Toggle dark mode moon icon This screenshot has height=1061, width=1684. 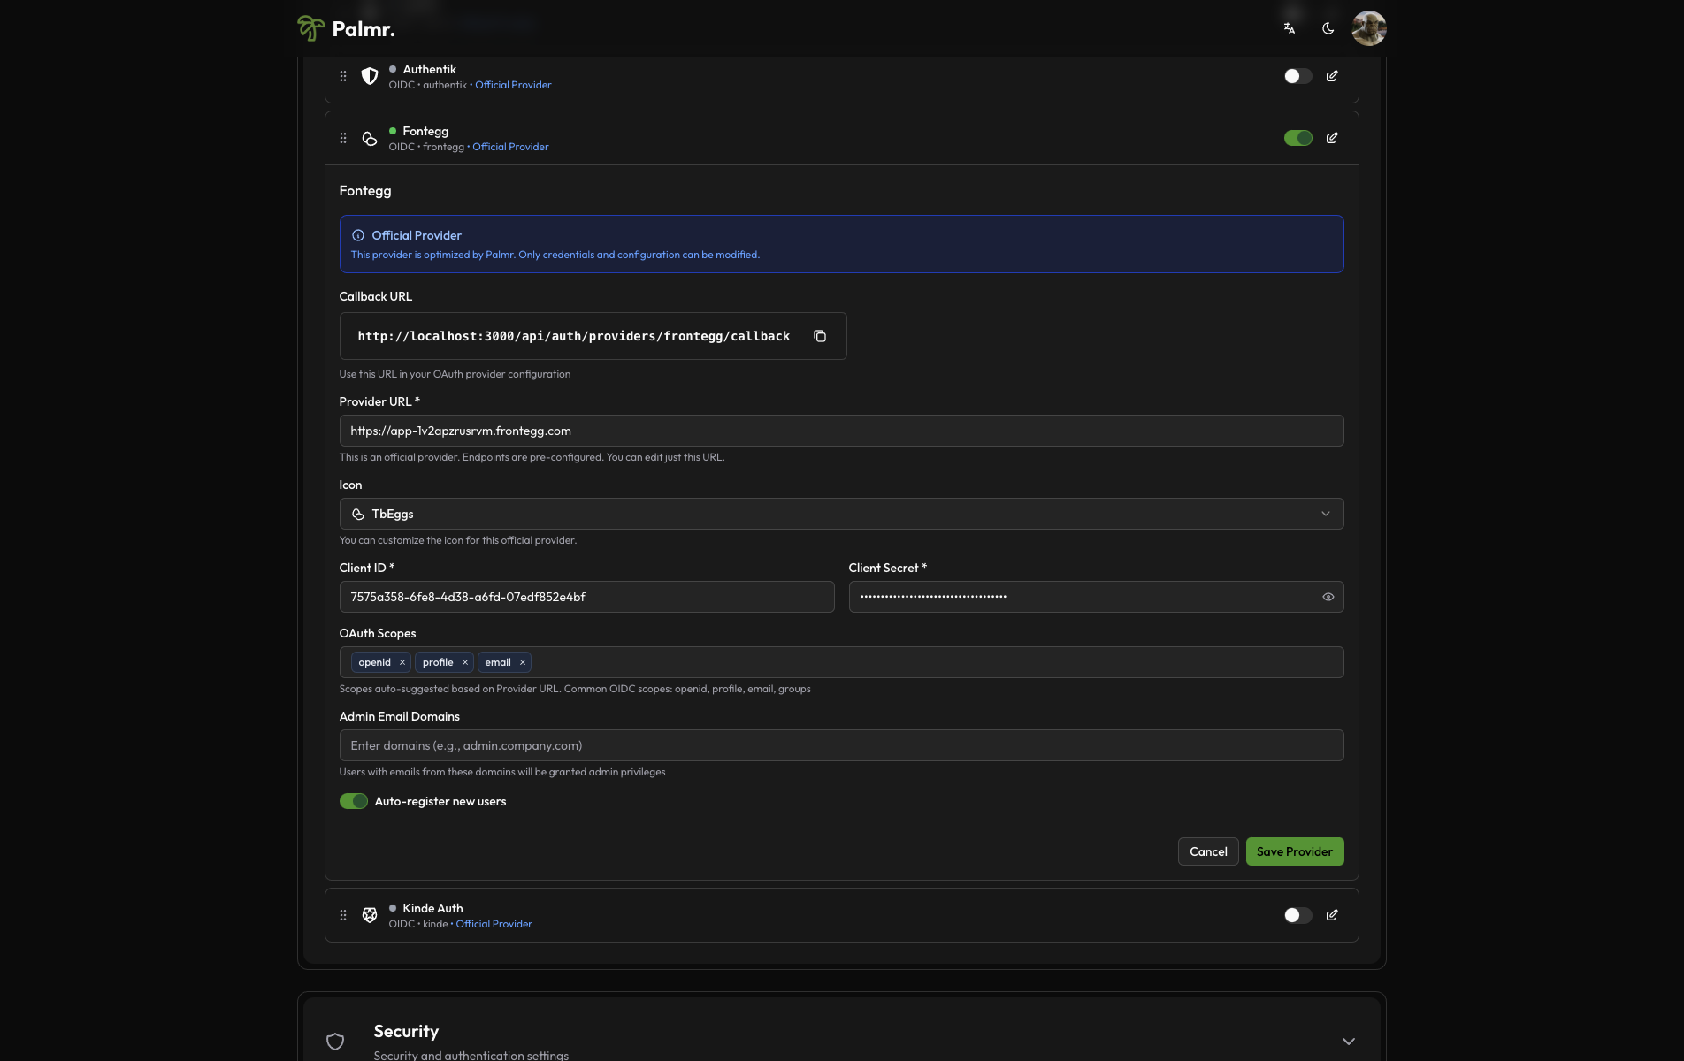coord(1328,28)
